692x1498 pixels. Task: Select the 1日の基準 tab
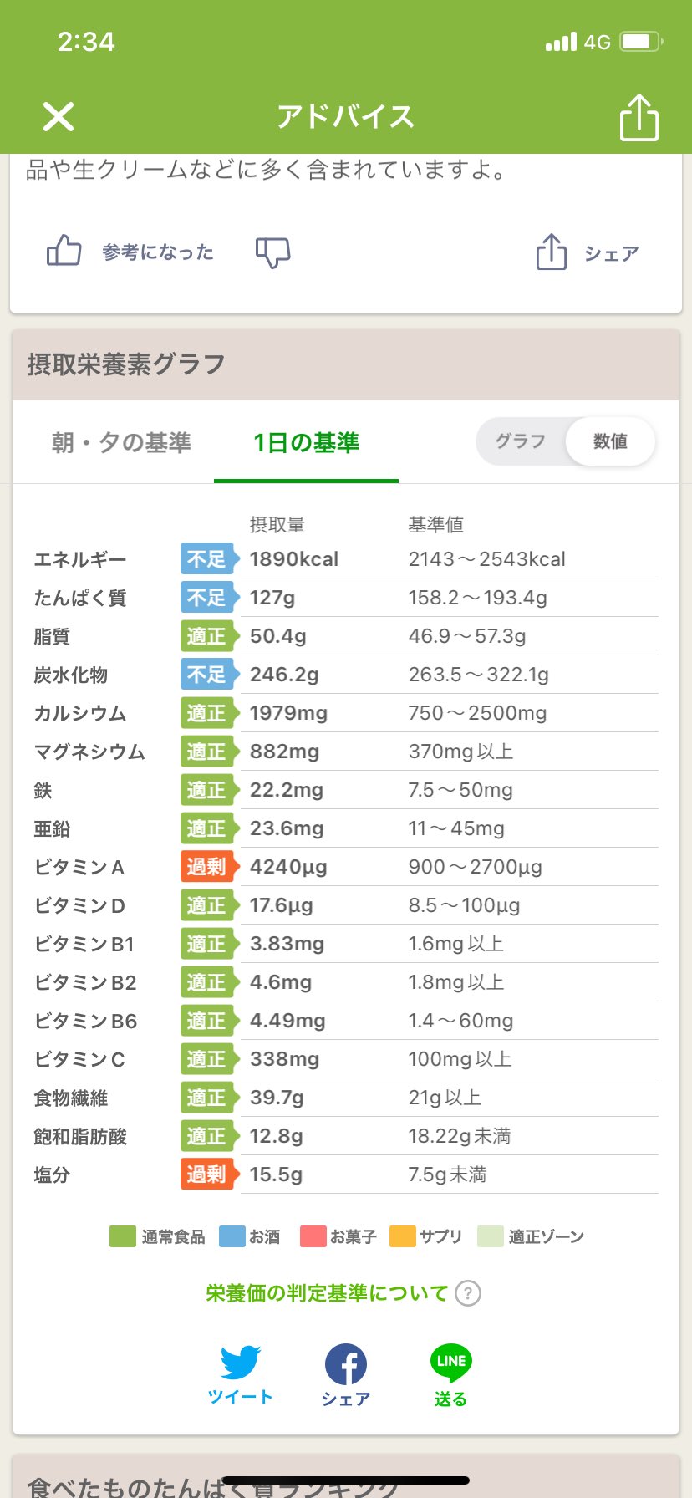[x=306, y=442]
